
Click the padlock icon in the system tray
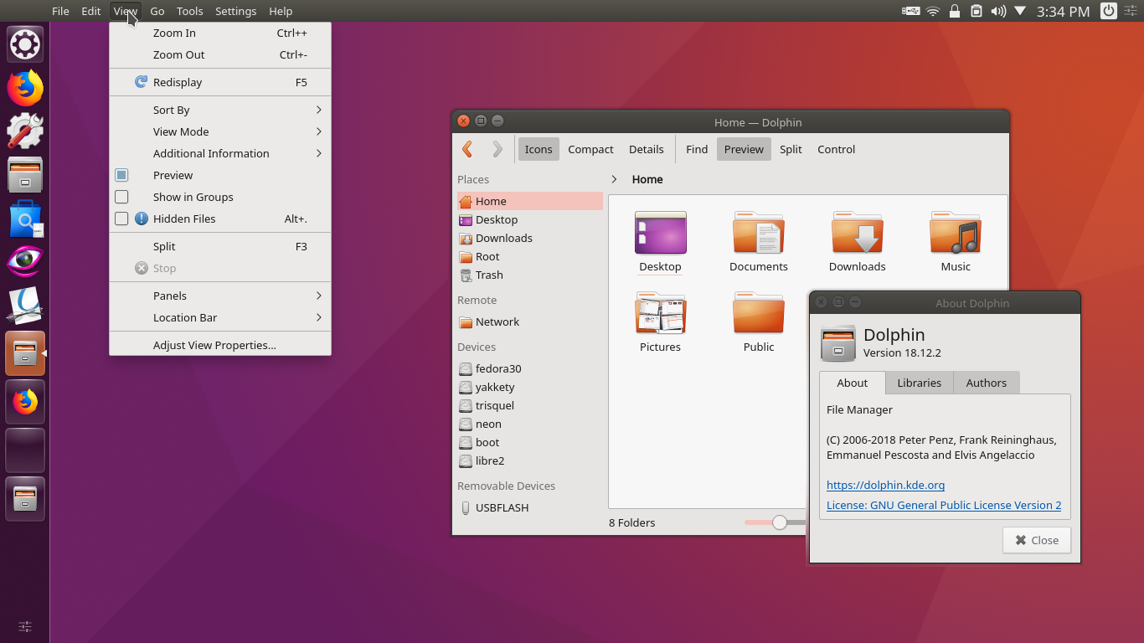pyautogui.click(x=955, y=11)
